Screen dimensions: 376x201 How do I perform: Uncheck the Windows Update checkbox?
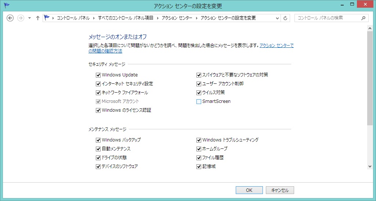[98, 75]
